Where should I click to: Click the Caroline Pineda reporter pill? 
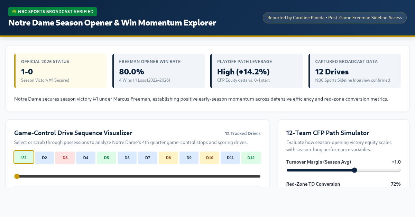point(335,18)
